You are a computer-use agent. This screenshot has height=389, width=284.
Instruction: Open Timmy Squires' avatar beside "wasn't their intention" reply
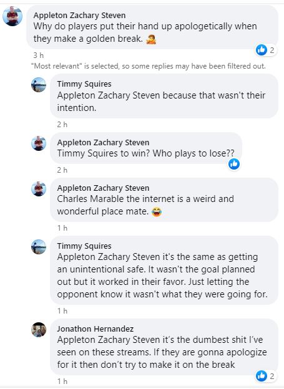tap(39, 85)
